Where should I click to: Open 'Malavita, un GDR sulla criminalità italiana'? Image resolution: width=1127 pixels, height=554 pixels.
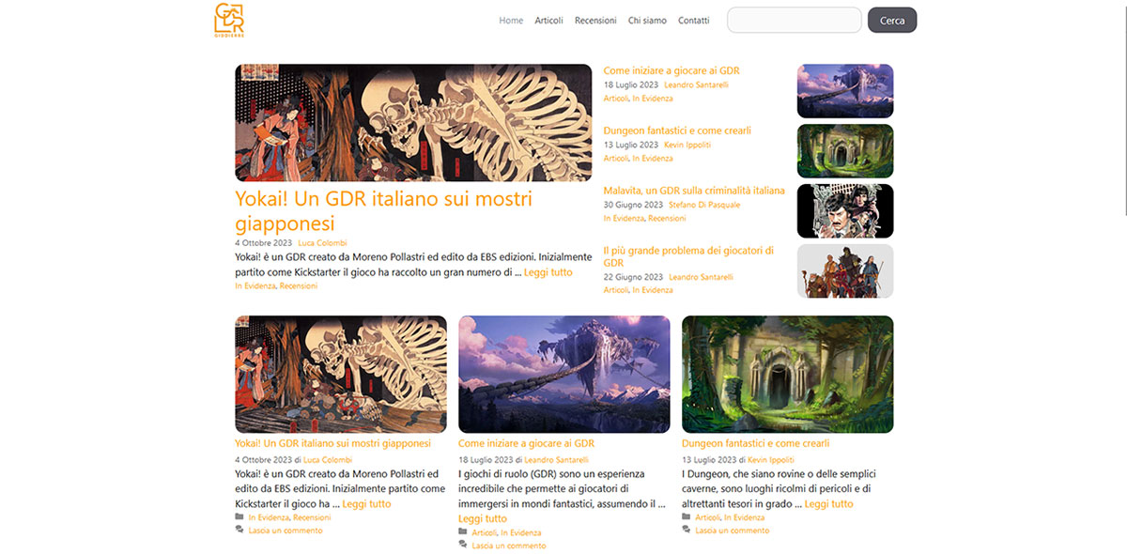point(694,190)
